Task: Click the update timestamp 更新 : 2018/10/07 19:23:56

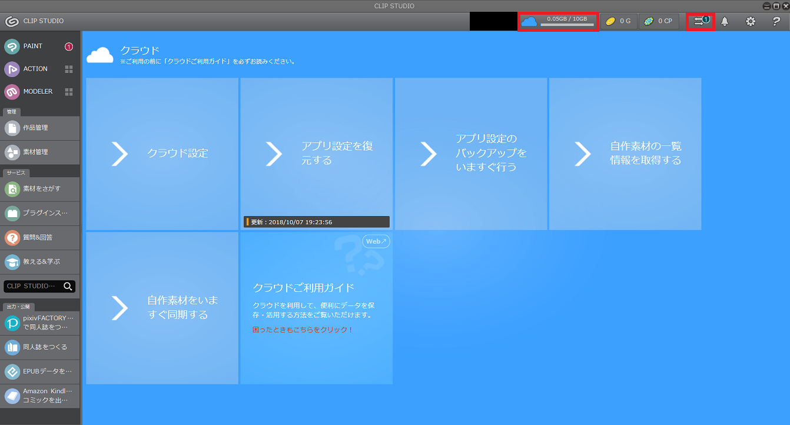Action: coord(317,222)
